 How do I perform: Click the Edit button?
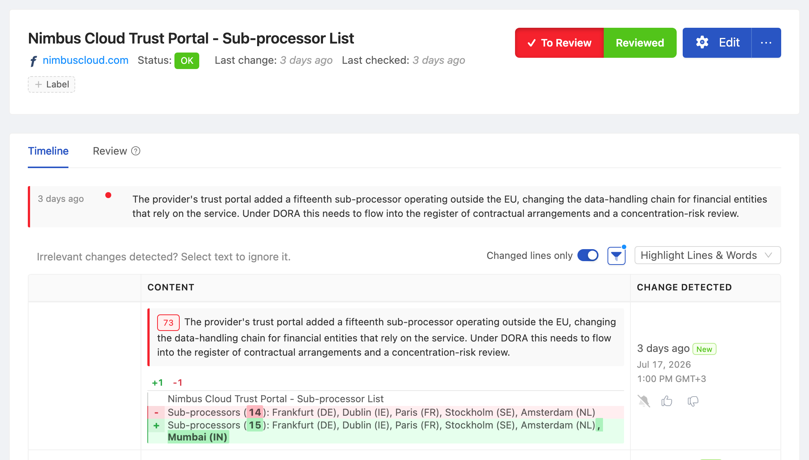pyautogui.click(x=717, y=43)
